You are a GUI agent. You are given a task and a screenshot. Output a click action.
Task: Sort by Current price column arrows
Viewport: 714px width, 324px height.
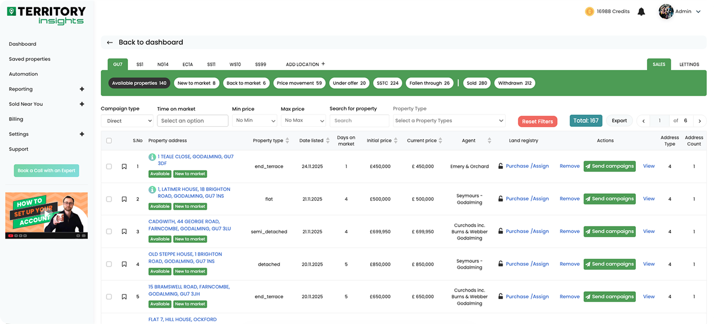pyautogui.click(x=441, y=140)
